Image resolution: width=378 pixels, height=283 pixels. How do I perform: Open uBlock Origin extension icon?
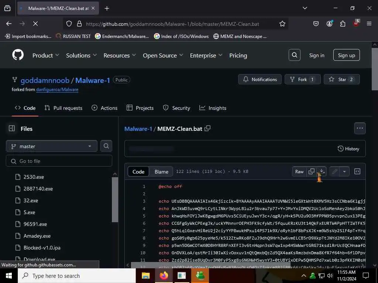(356, 23)
